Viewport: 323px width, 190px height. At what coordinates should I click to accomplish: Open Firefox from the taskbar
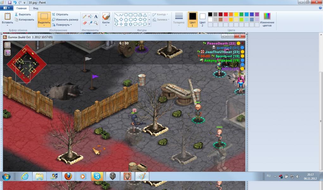(68, 176)
